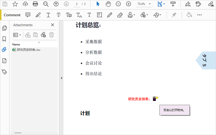The width and height of the screenshot is (216, 135).
Task: Click the Print icon
Action: [35, 4]
